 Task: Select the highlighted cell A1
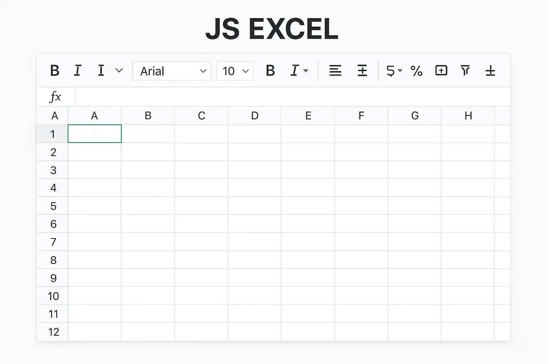tap(95, 134)
